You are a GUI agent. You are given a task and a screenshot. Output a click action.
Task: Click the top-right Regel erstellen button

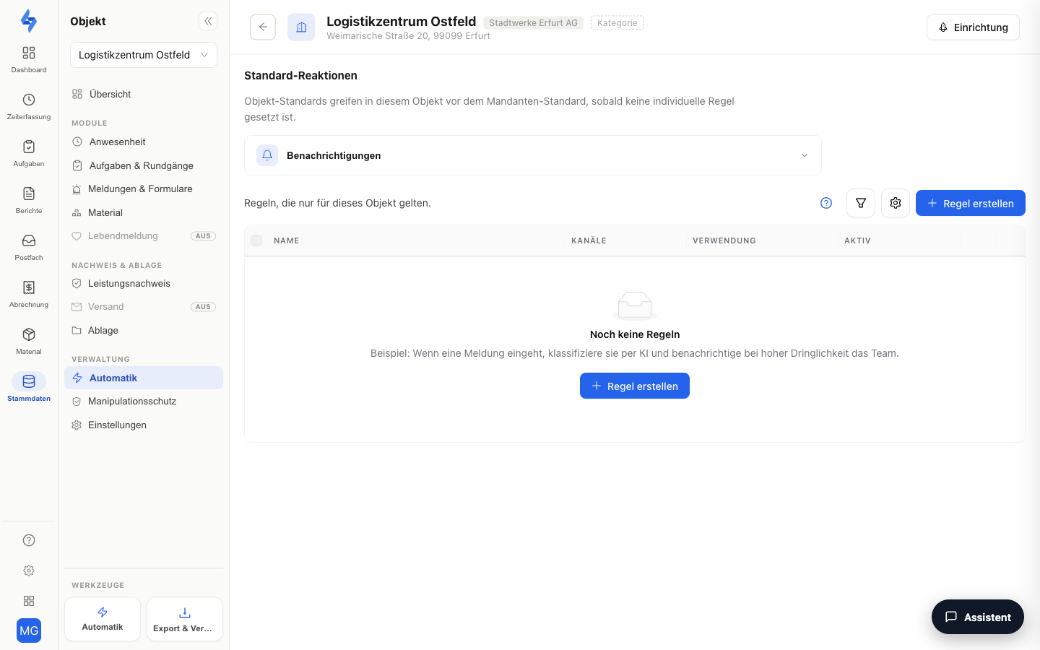(x=971, y=203)
